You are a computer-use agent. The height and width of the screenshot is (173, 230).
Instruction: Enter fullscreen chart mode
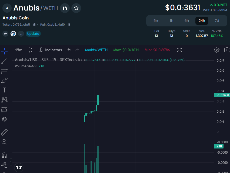[x=179, y=50]
